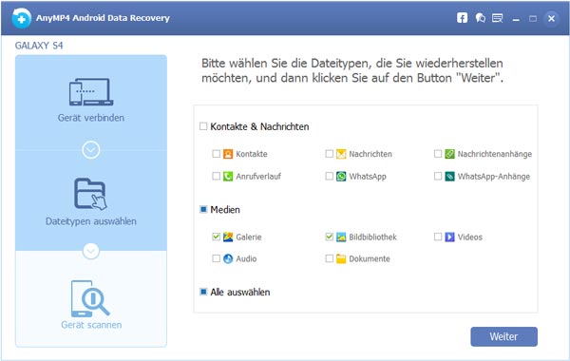Click the orange Kontakte icon
Image resolution: width=570 pixels, height=361 pixels.
228,154
